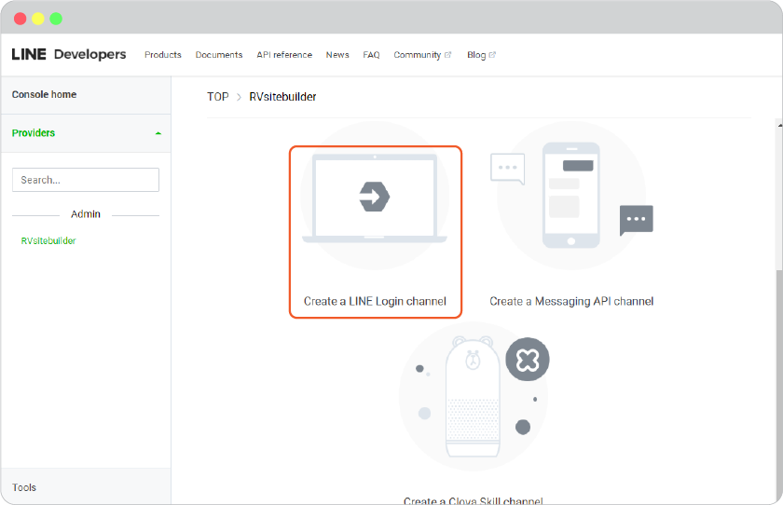
Task: Click TOP in the breadcrumb
Action: pyautogui.click(x=218, y=97)
